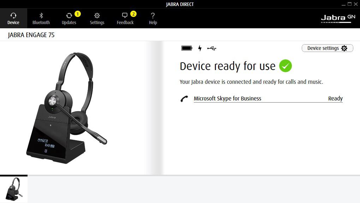
Task: Select the Engage 75 headset thumbnail
Action: click(x=14, y=189)
